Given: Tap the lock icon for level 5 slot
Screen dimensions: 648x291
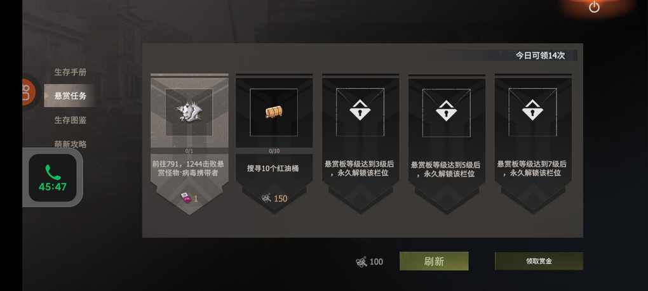Looking at the screenshot, I should [446, 110].
